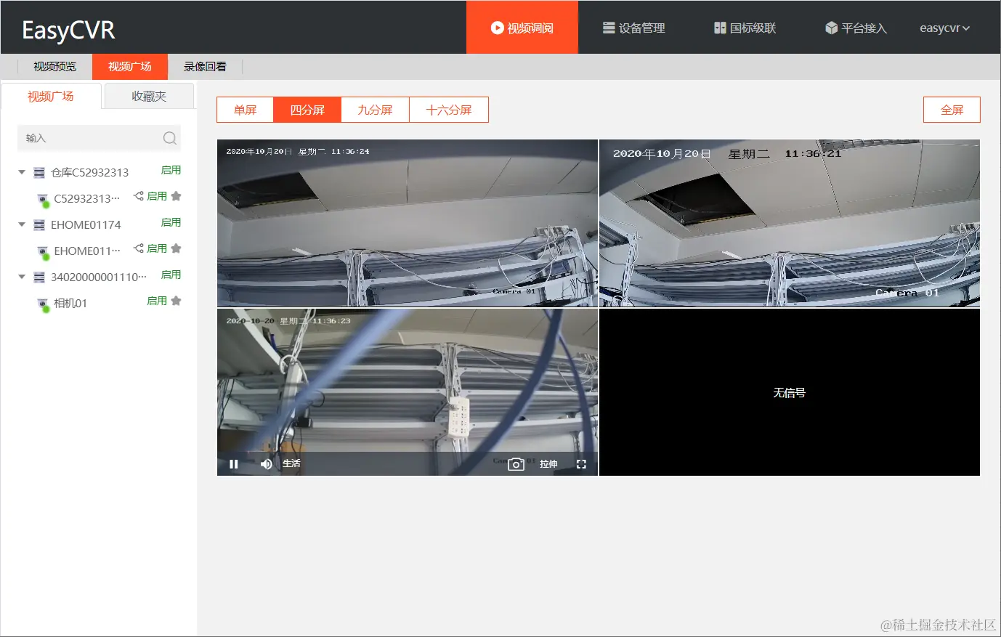Click the search magnifier icon

coord(169,138)
